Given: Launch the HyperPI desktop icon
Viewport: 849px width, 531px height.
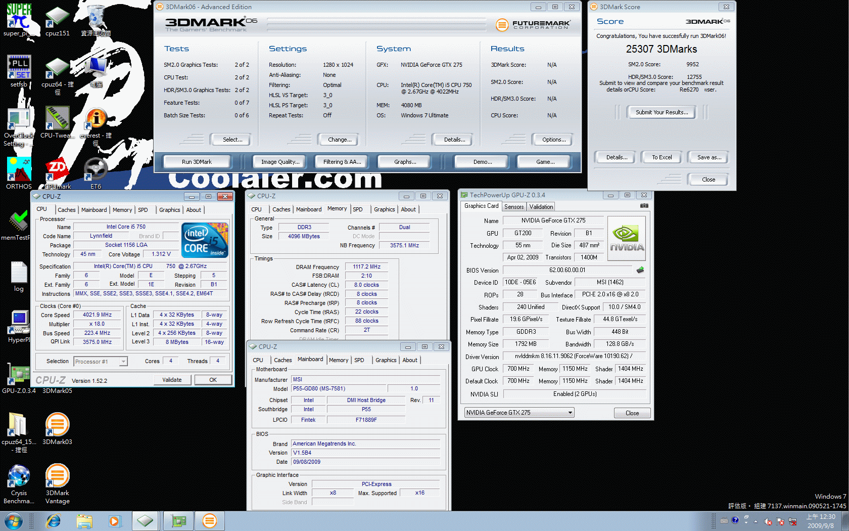Looking at the screenshot, I should (x=19, y=327).
